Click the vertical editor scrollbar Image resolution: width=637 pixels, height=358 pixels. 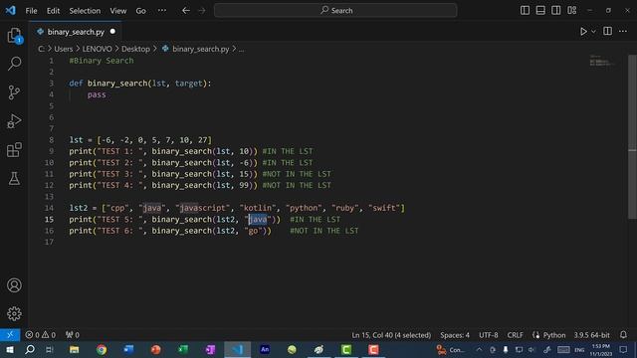pyautogui.click(x=632, y=136)
